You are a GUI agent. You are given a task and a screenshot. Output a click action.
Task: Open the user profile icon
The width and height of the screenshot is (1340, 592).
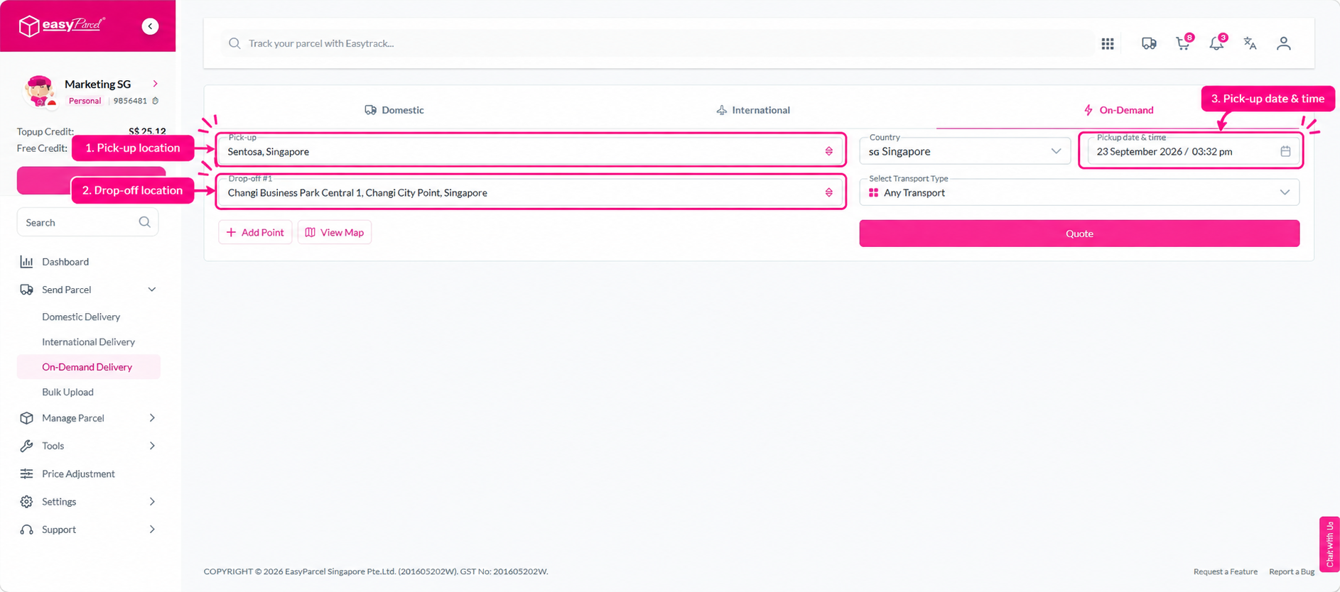tap(1283, 43)
